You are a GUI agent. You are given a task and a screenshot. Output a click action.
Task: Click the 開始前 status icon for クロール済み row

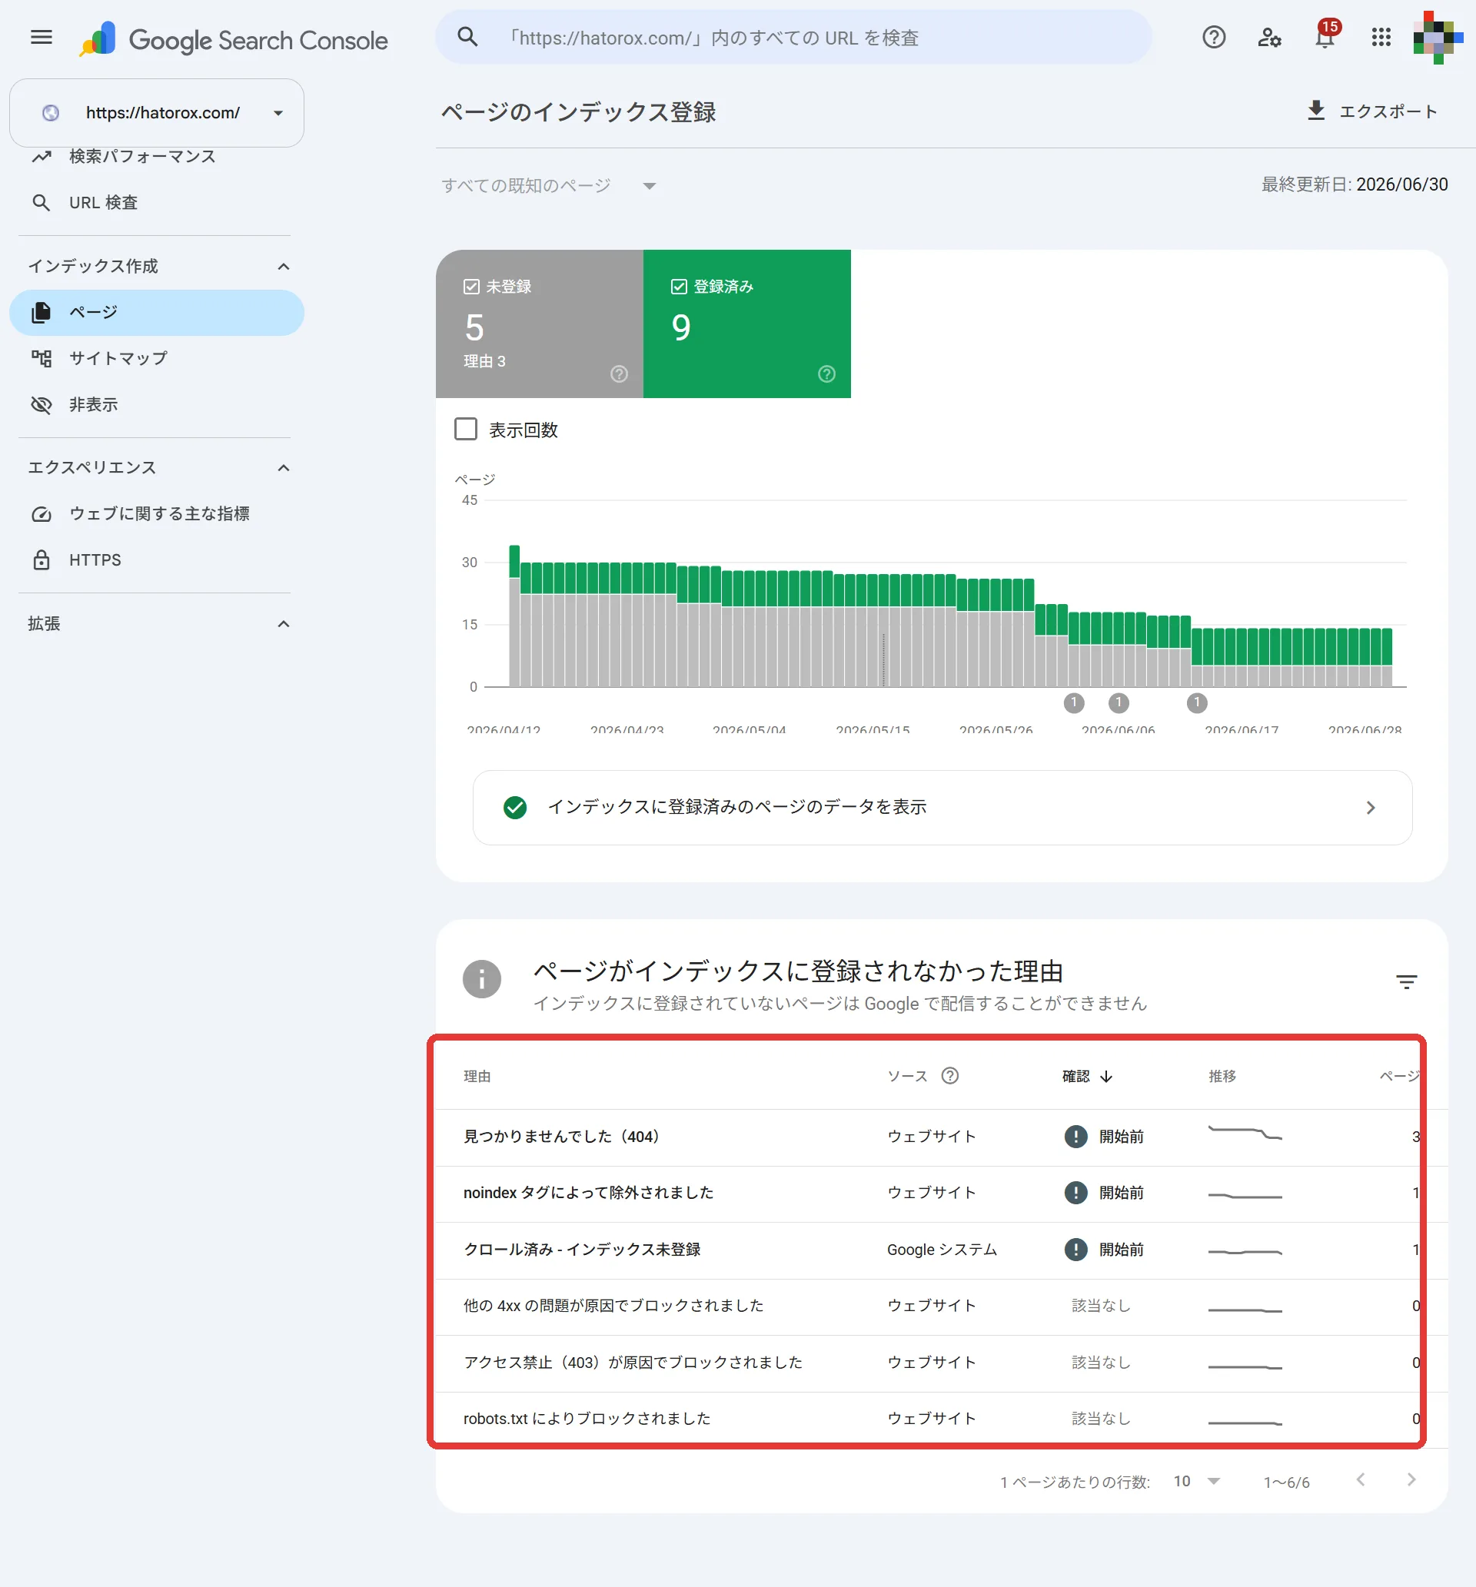(x=1075, y=1250)
